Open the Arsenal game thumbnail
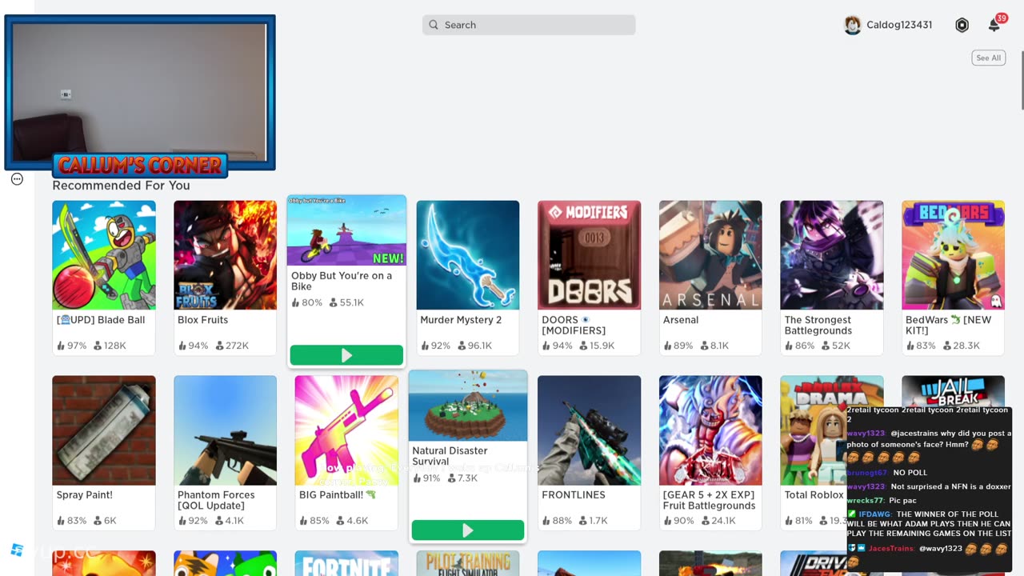Viewport: 1024px width, 576px height. (x=710, y=254)
